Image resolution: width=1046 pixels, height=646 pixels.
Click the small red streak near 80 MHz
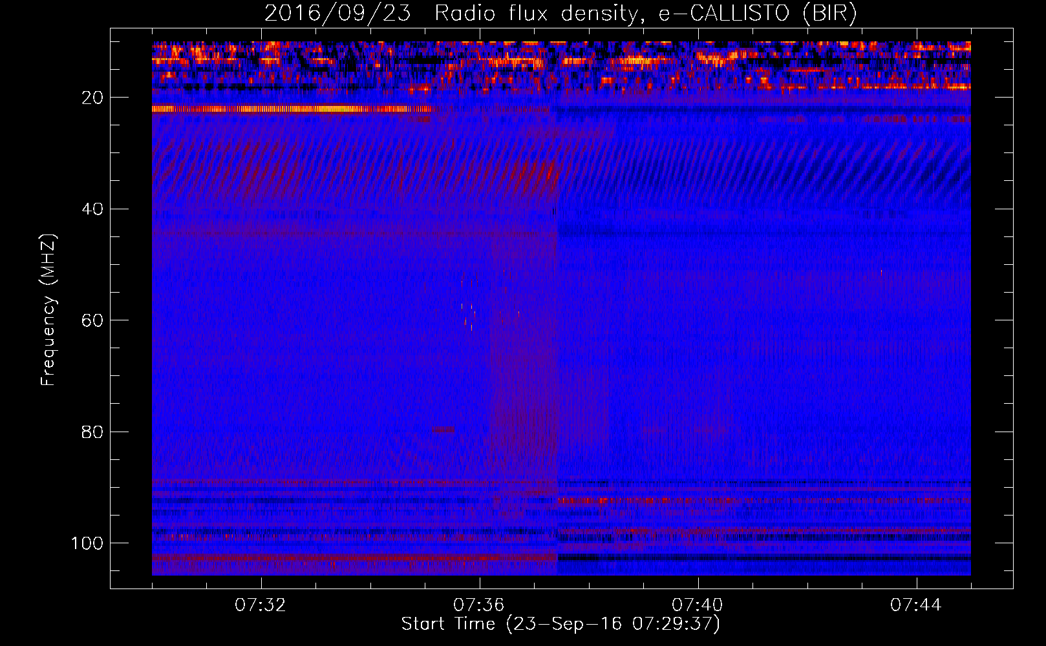(443, 430)
